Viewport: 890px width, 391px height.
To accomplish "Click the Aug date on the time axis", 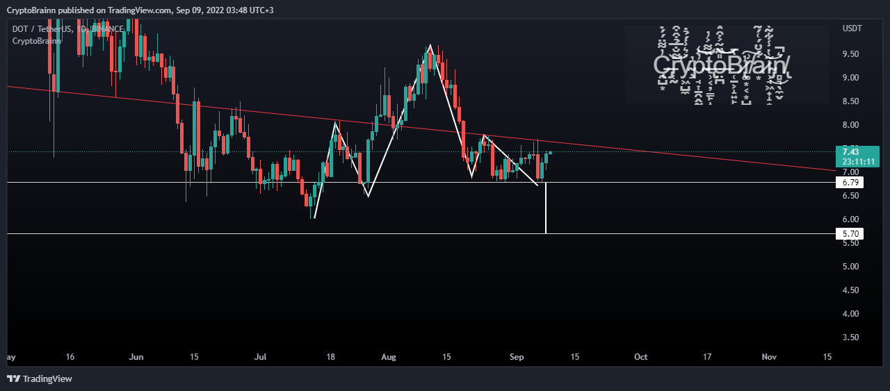I will (389, 357).
